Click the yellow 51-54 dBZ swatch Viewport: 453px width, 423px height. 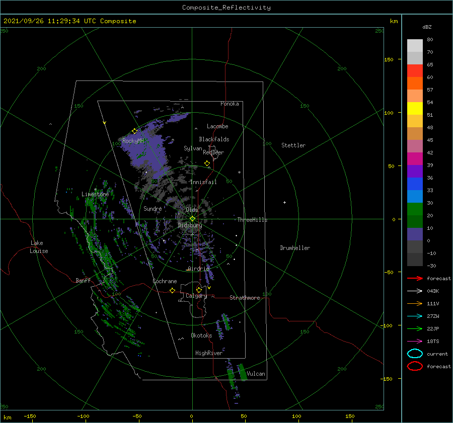tap(415, 108)
